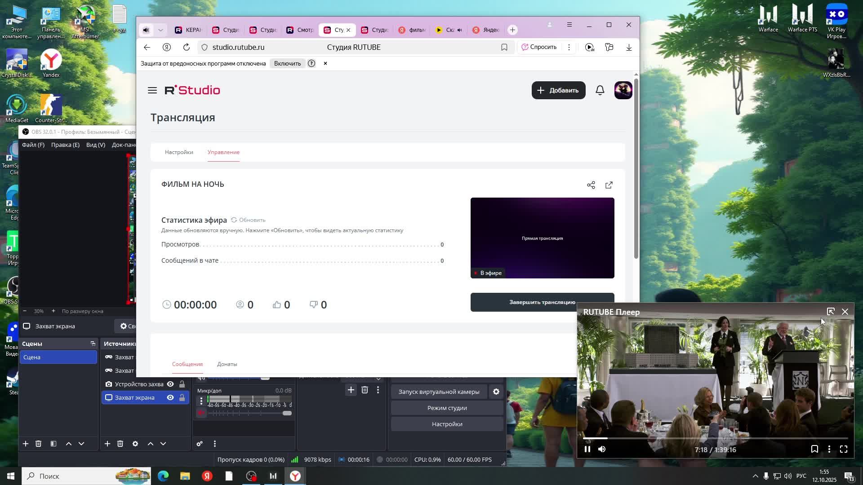Screen dimensions: 863x485
Task: Save a bookmark in the RUTUBE player
Action: pyautogui.click(x=814, y=449)
